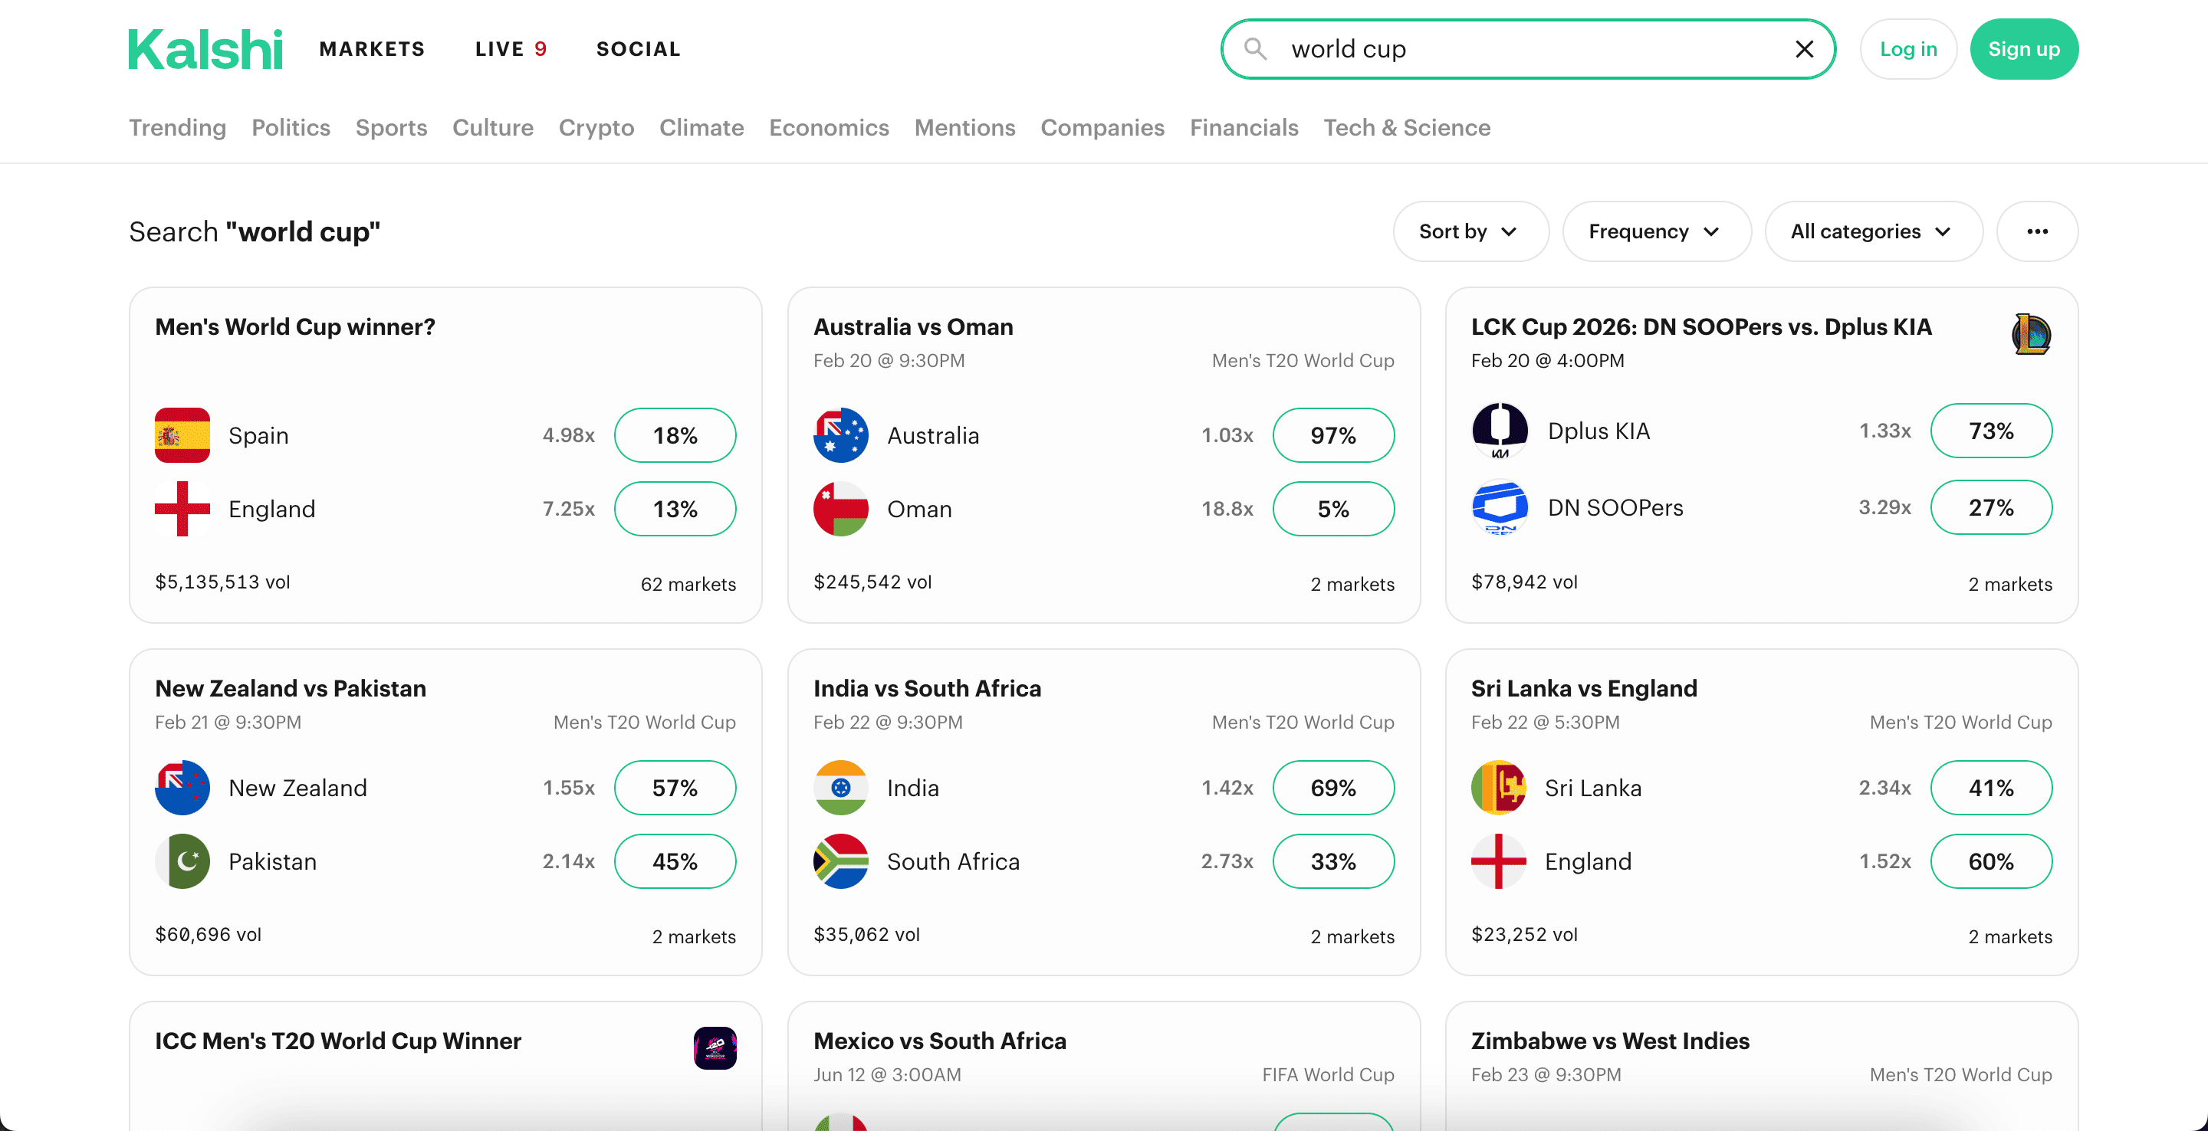Open the Frequency dropdown
2208x1131 pixels.
(1656, 231)
